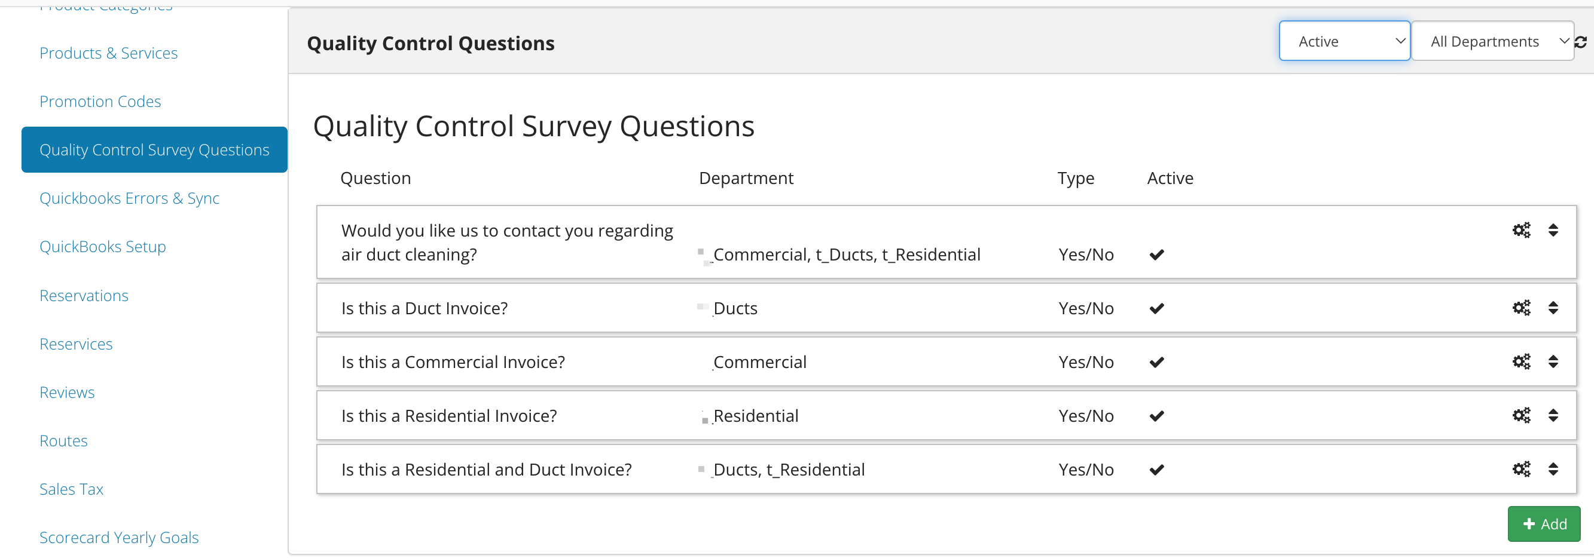
Task: Open the Promotion Codes link
Action: (x=100, y=101)
